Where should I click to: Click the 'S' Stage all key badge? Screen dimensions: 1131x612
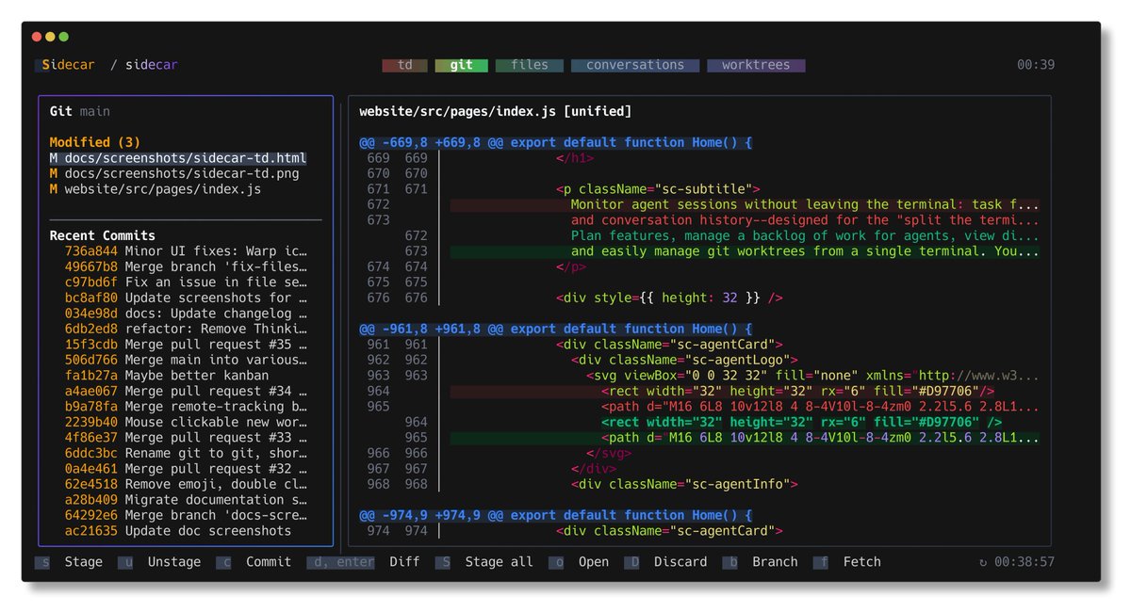443,562
